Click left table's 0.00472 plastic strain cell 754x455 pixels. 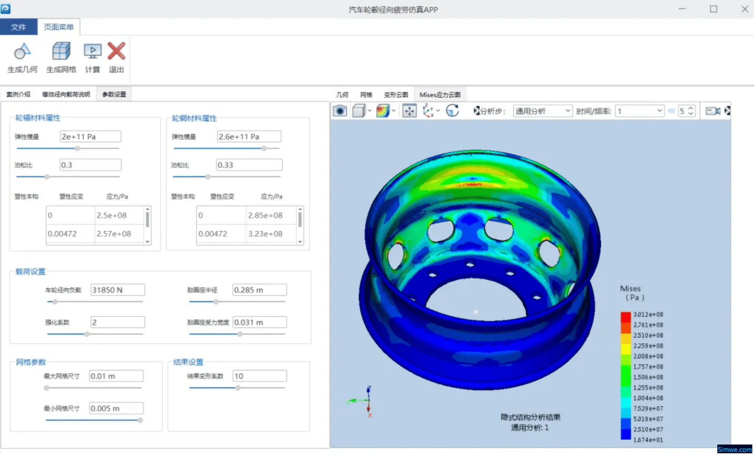tap(71, 234)
